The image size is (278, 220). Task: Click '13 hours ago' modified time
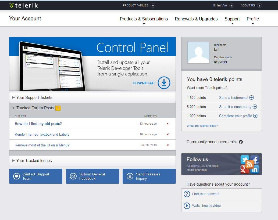click(x=148, y=124)
